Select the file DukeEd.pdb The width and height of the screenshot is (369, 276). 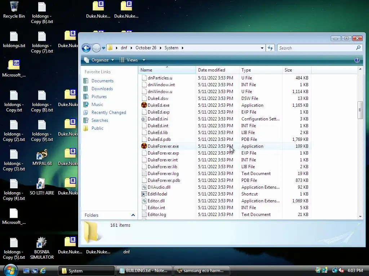click(159, 139)
